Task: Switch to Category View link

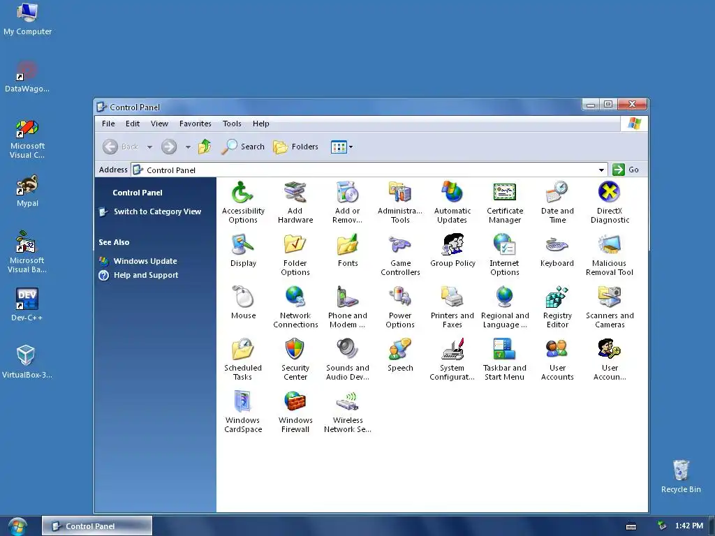Action: [x=157, y=211]
